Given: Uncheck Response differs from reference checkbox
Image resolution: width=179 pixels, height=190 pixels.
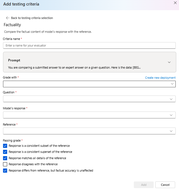Looking at the screenshot, I should point(5,170).
